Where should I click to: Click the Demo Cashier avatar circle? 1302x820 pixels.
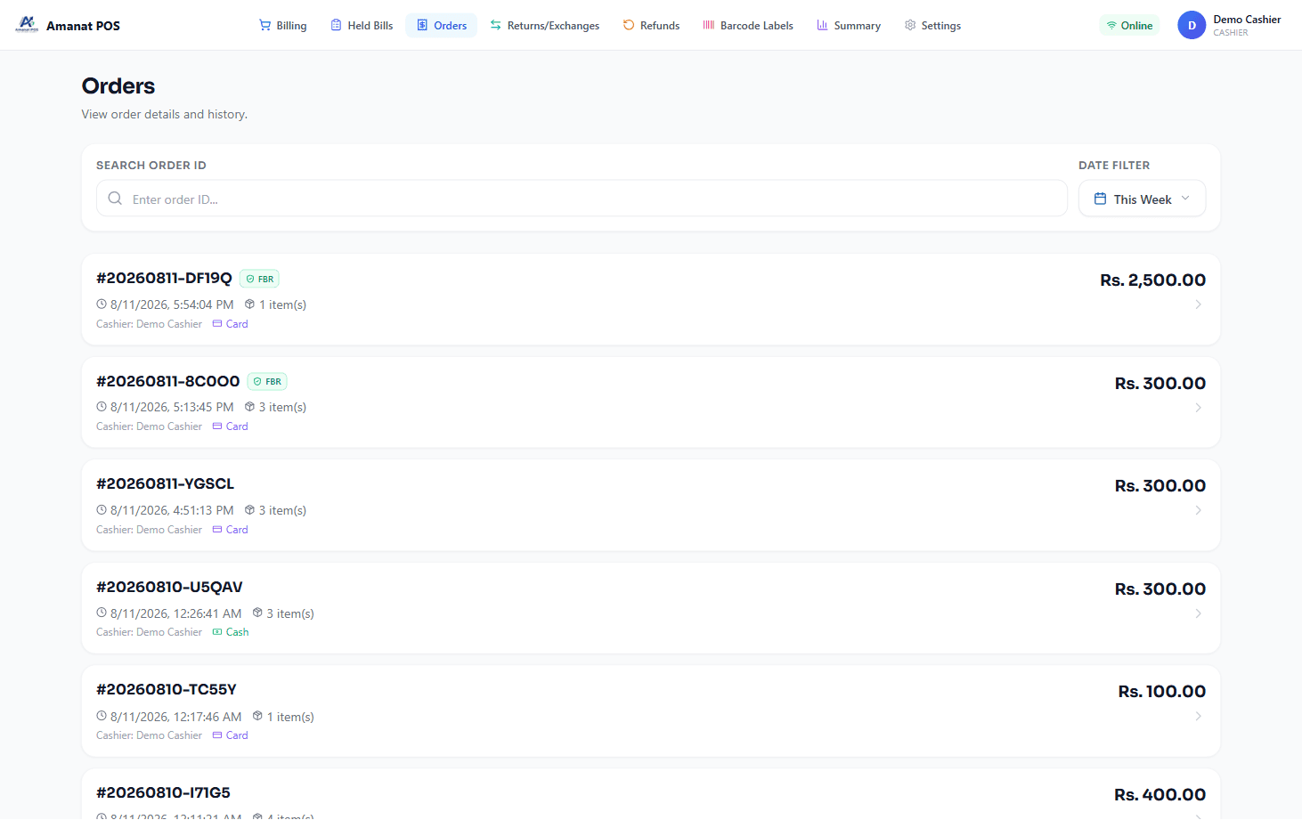[1192, 25]
